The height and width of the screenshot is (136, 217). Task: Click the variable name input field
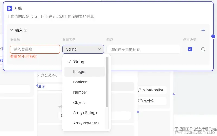(x=35, y=49)
